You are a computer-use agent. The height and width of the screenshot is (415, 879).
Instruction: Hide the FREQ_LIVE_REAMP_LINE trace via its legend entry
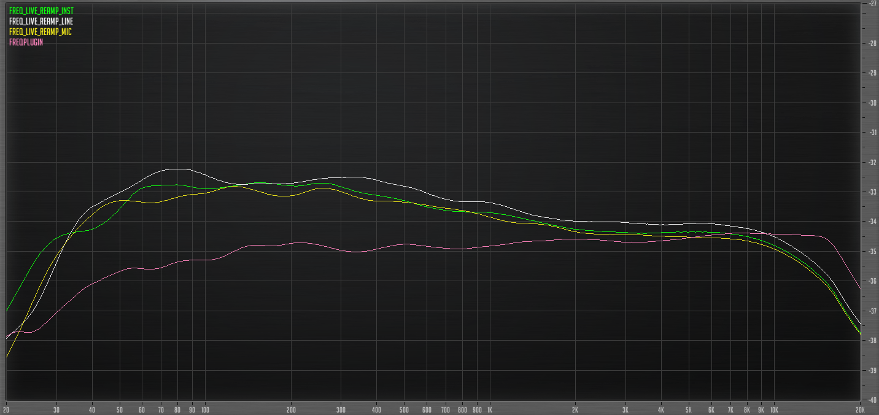pyautogui.click(x=40, y=20)
